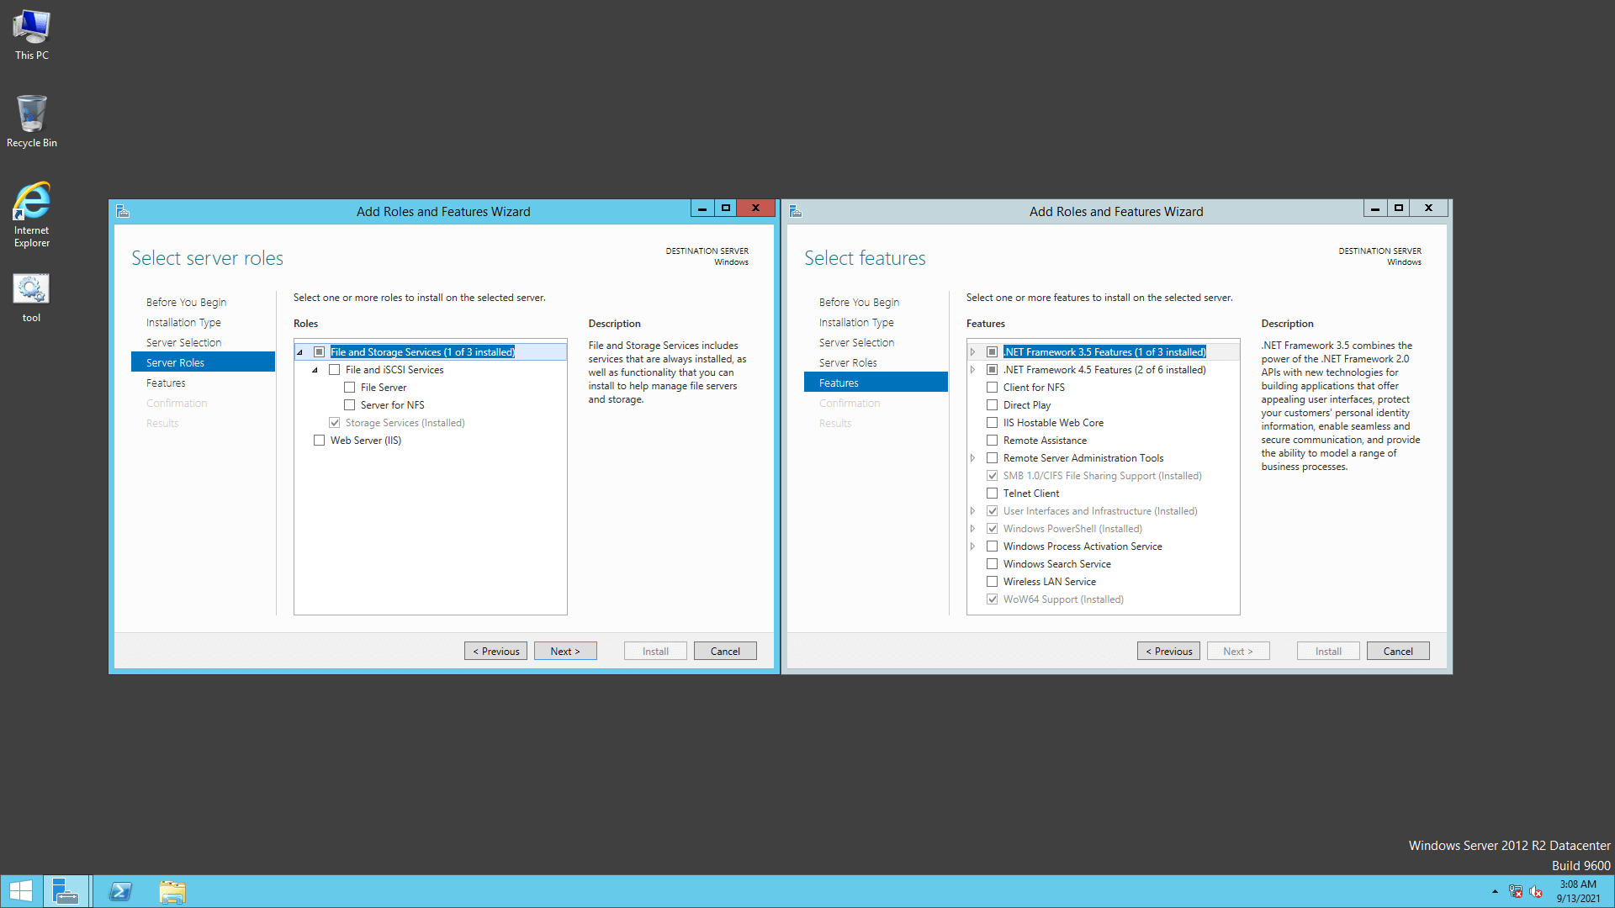The image size is (1615, 908).
Task: Tick the File Server checkbox
Action: pyautogui.click(x=349, y=388)
